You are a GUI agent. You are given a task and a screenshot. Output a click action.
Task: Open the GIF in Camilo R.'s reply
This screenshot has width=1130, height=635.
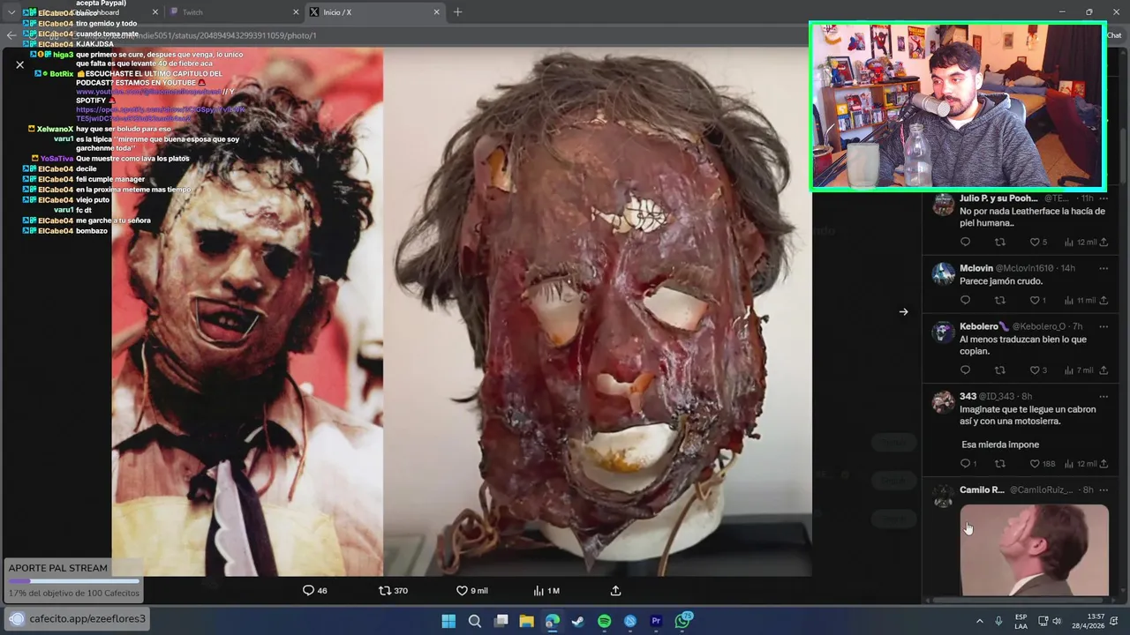[1034, 550]
